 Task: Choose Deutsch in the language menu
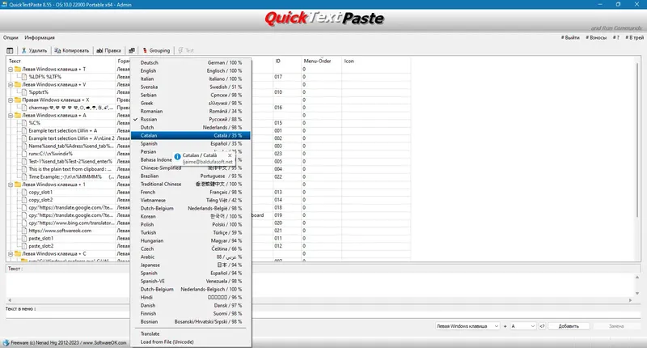(191, 63)
